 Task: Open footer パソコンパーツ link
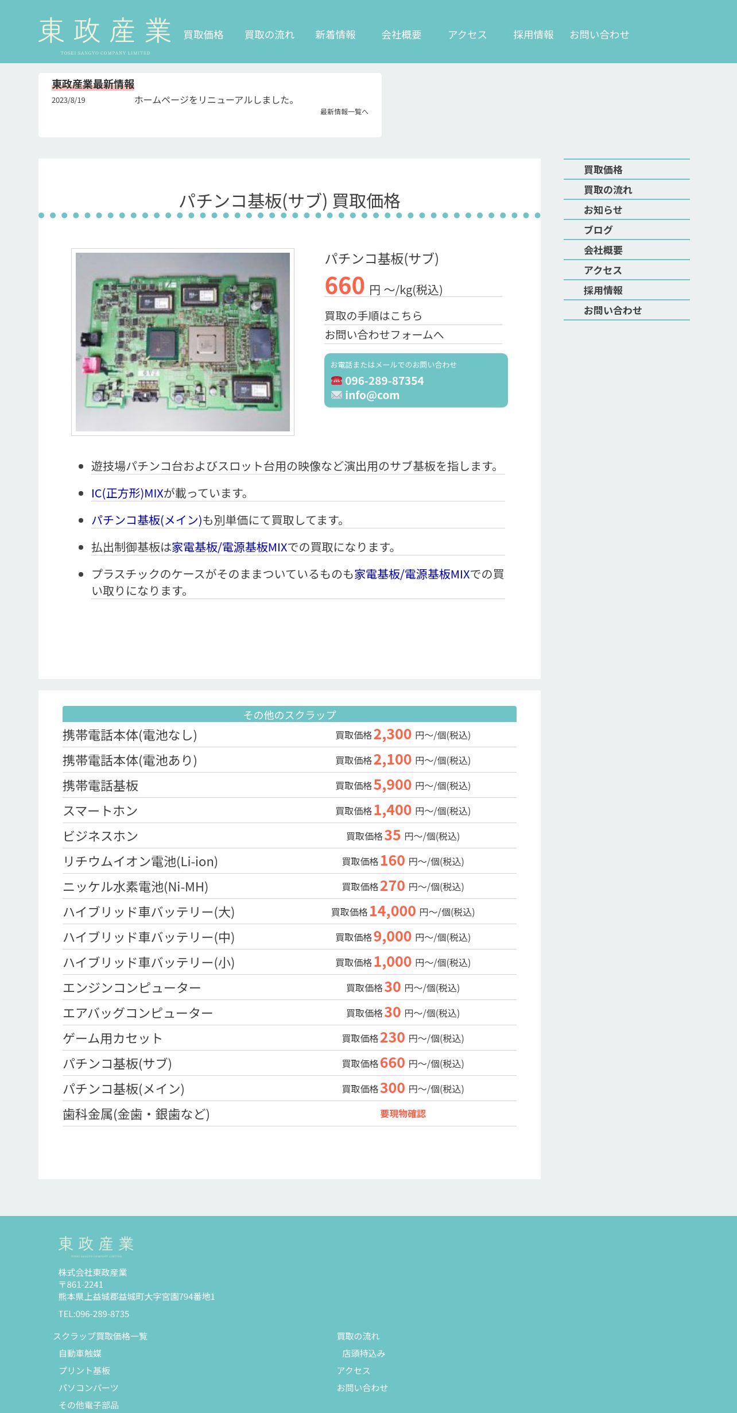88,1388
